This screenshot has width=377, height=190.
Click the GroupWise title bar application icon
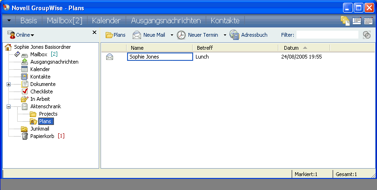pos(6,7)
